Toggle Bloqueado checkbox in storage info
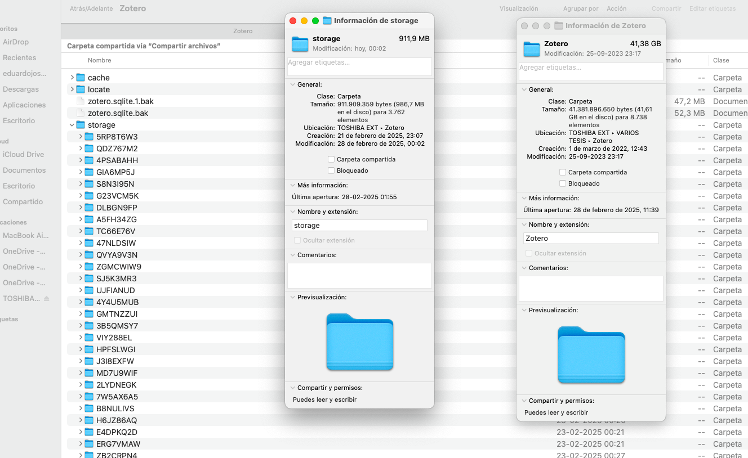Viewport: 748px width, 458px height. [331, 170]
